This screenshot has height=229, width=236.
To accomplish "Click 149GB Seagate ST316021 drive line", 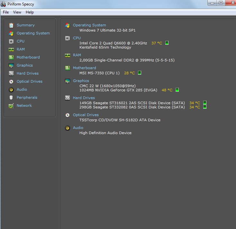I will coord(132,103).
